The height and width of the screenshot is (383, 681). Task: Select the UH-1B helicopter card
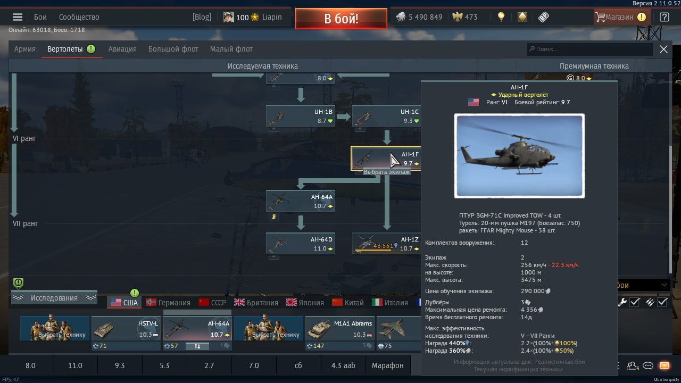[301, 115]
